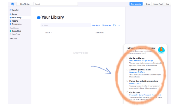Click the Download cards link

click(x=133, y=95)
